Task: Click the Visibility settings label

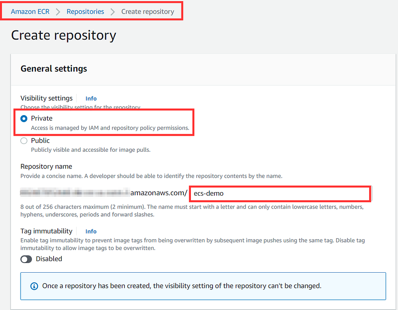Action: (x=47, y=98)
